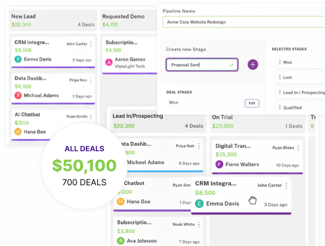The width and height of the screenshot is (325, 246).
Task: Open three-dot menu on Noah White card
Action: (199, 225)
